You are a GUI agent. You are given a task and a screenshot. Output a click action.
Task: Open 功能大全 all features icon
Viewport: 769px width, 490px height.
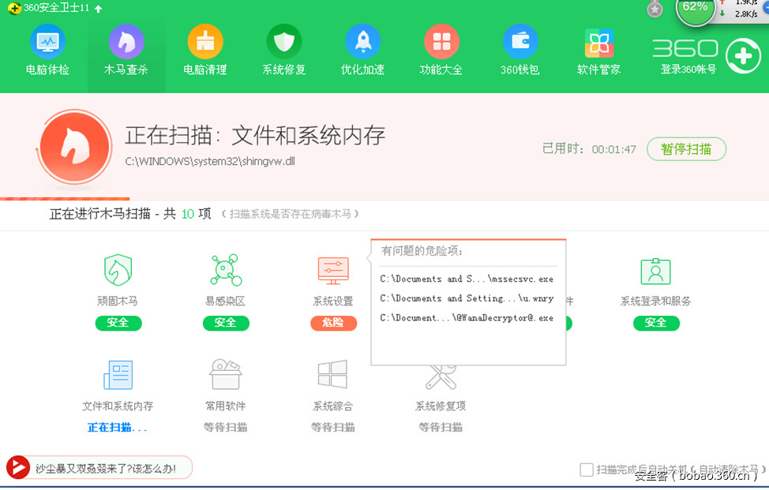point(441,42)
